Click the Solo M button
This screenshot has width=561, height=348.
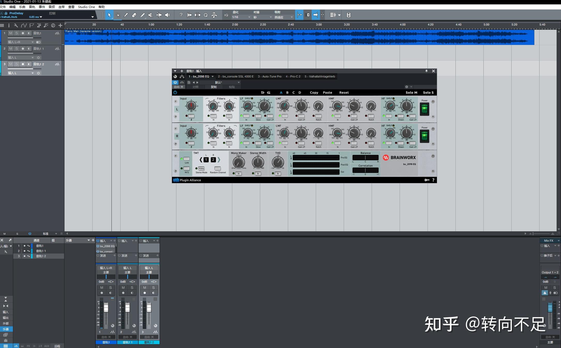tap(411, 92)
